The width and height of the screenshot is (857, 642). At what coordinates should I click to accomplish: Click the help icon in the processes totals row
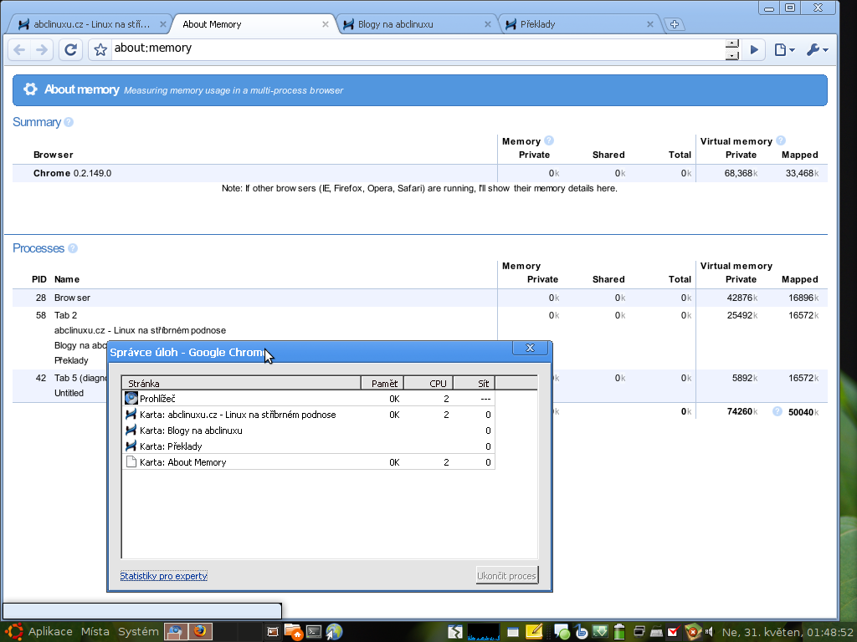pos(777,411)
